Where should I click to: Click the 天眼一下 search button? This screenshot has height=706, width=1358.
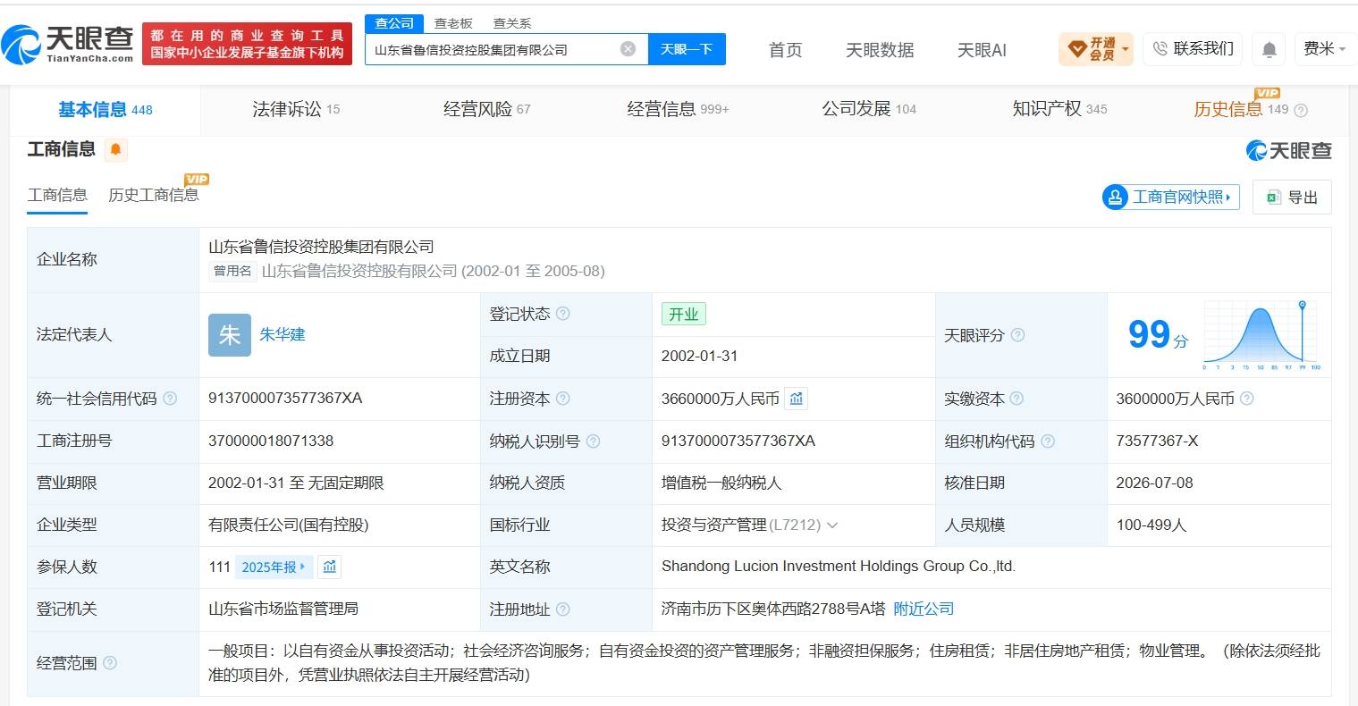point(687,49)
